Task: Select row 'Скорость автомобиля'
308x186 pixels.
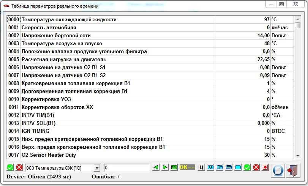Action: point(150,27)
